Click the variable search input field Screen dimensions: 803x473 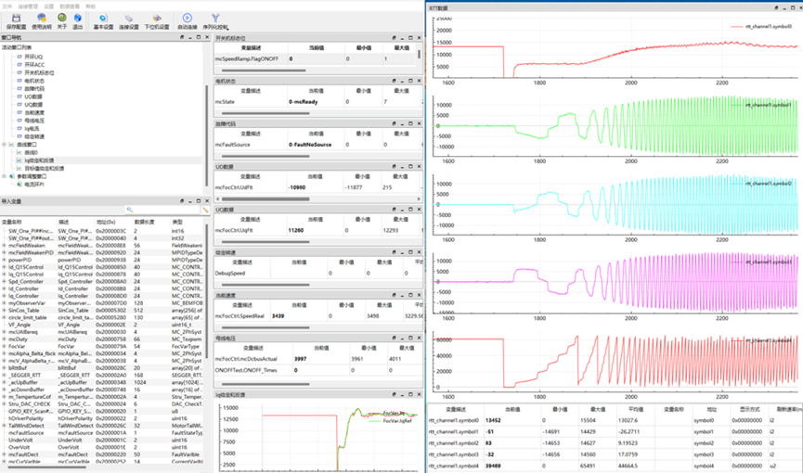pos(167,211)
